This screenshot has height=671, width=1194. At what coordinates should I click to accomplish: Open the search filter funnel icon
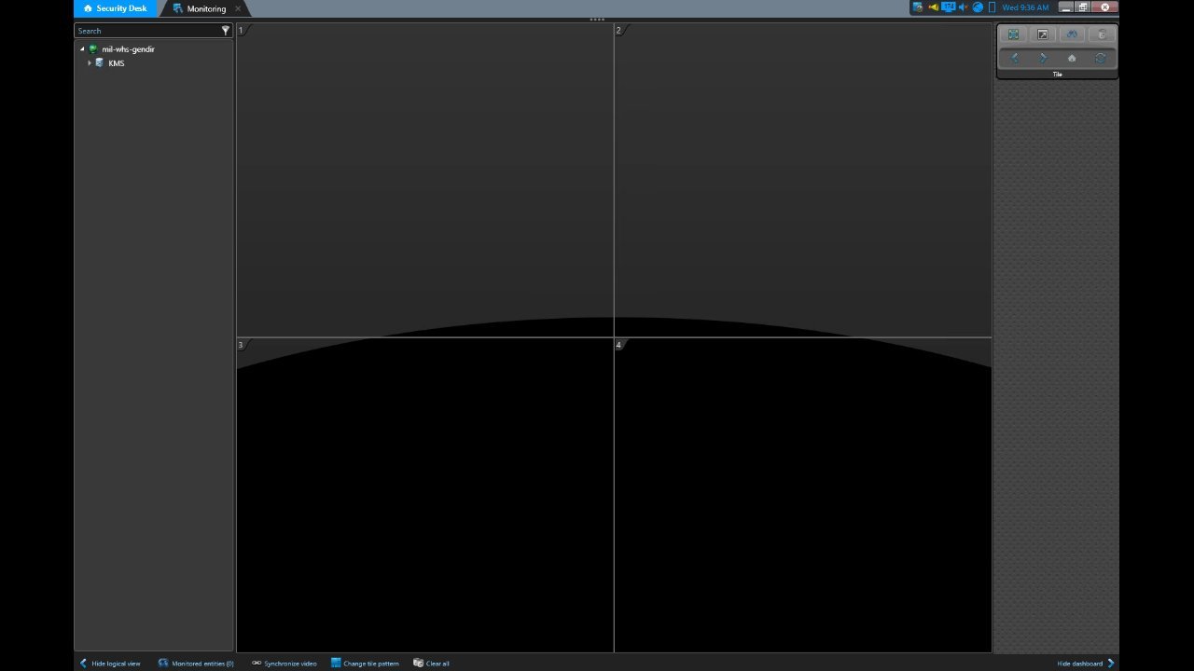226,31
